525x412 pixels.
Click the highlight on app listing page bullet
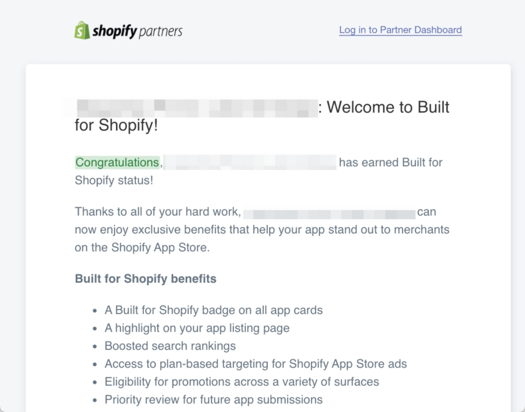pos(197,328)
